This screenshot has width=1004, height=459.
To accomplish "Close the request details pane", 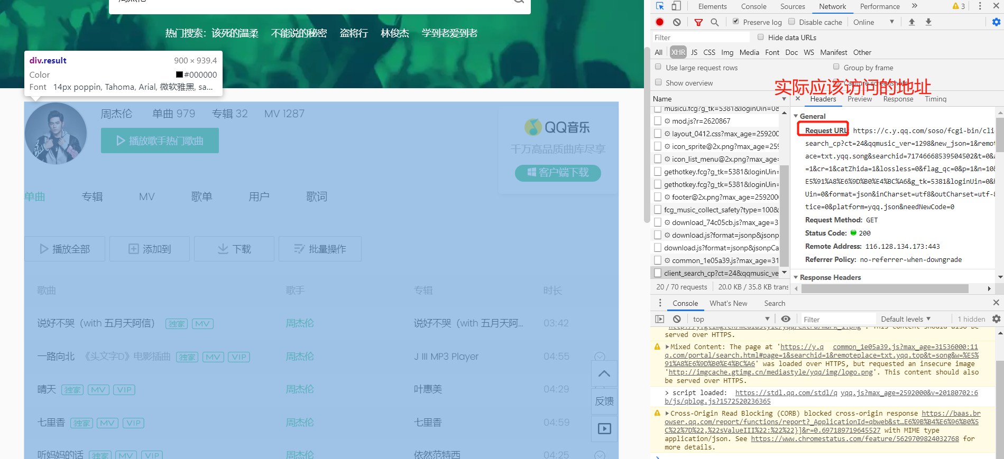I will (798, 99).
